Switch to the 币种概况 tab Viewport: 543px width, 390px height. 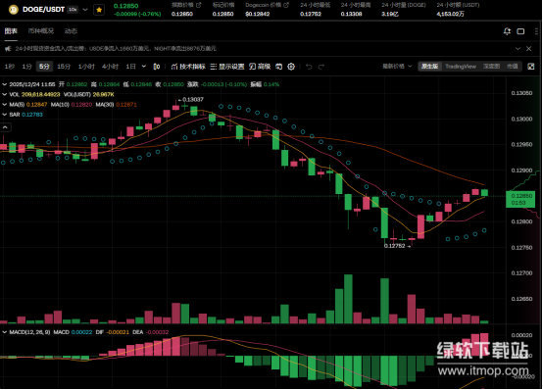click(x=41, y=30)
